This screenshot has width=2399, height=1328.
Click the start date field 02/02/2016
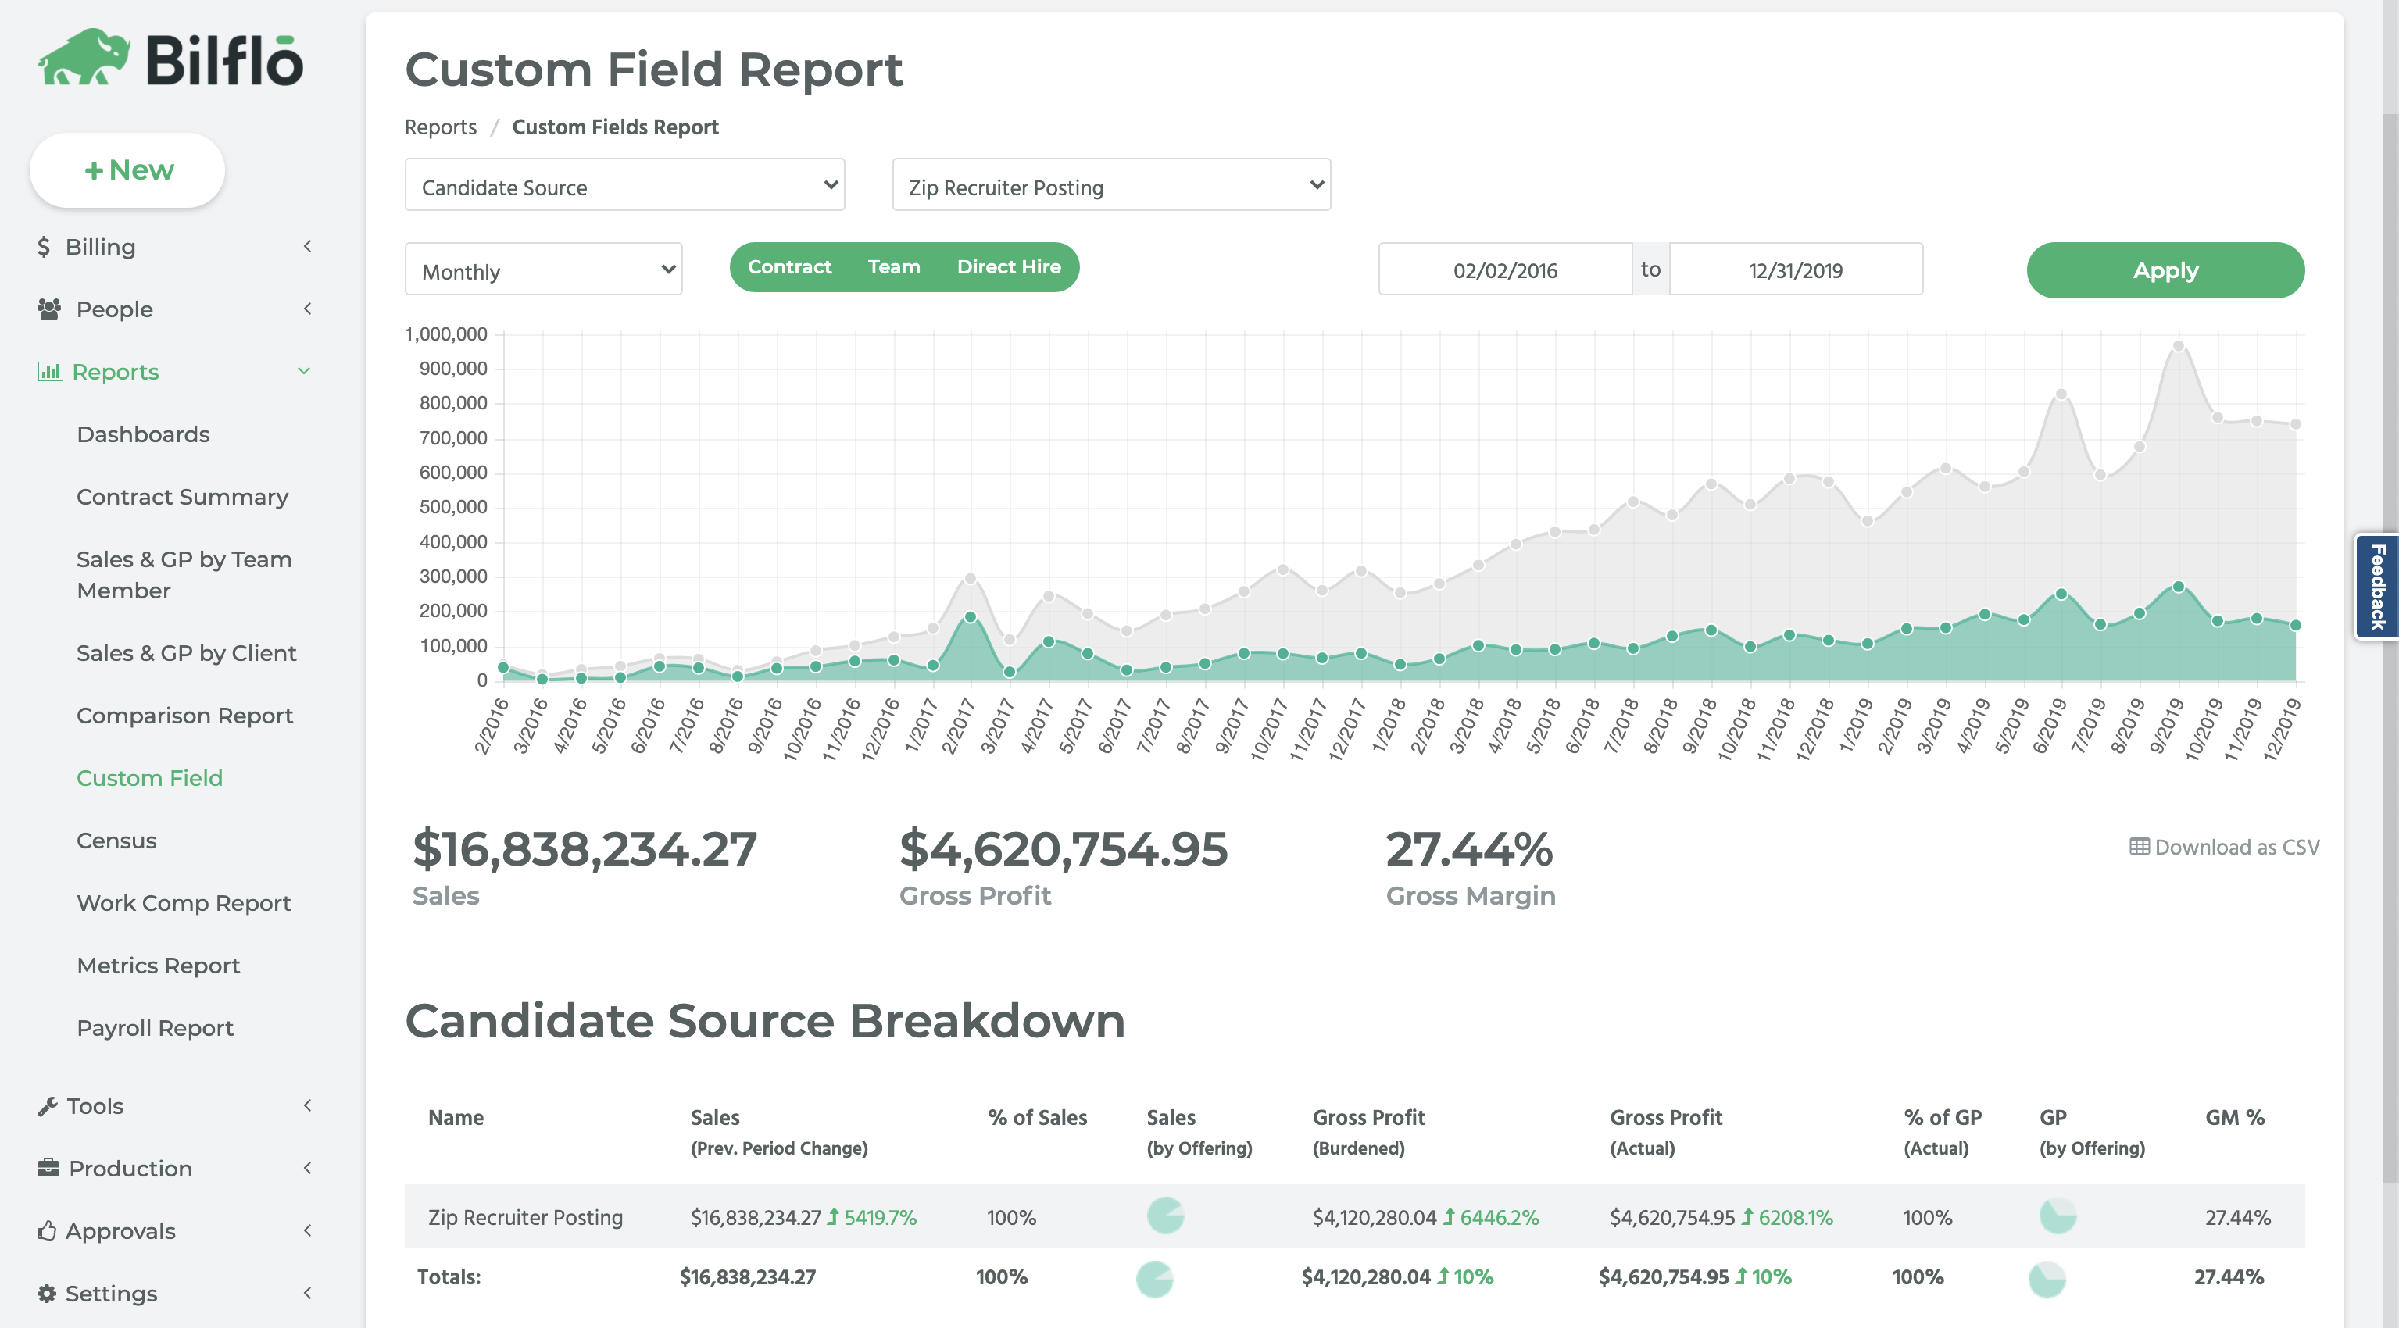(1504, 270)
